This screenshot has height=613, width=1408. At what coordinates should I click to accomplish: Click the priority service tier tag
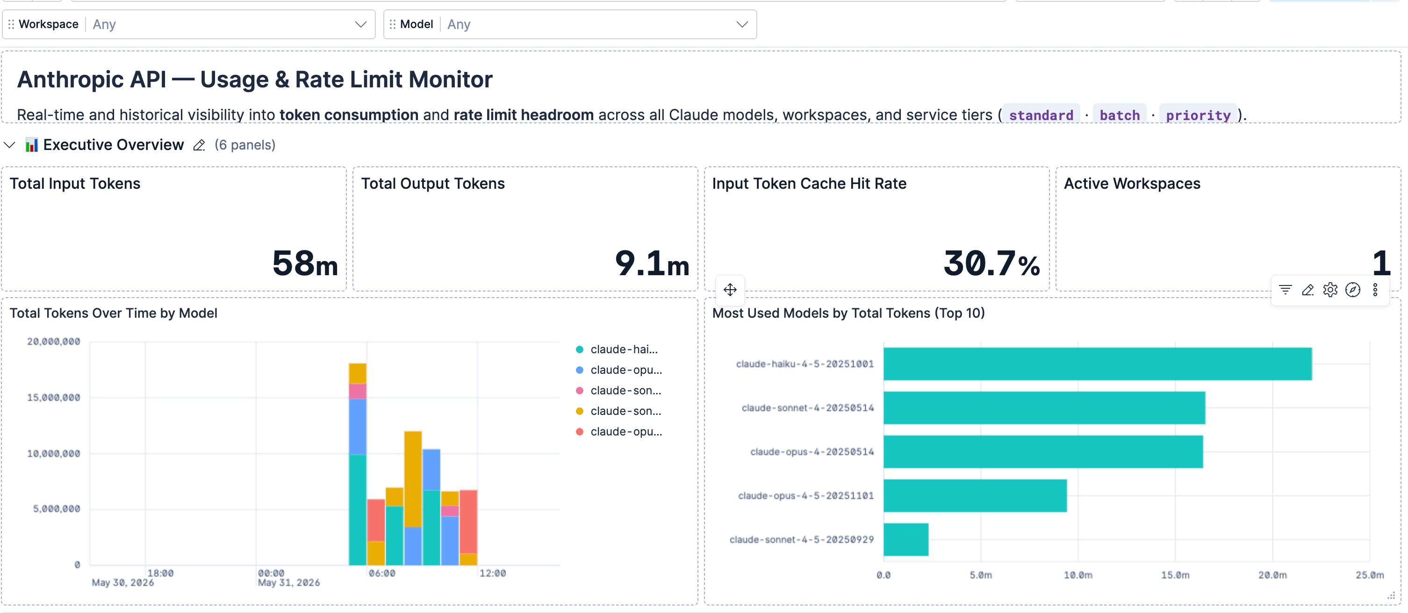1198,115
